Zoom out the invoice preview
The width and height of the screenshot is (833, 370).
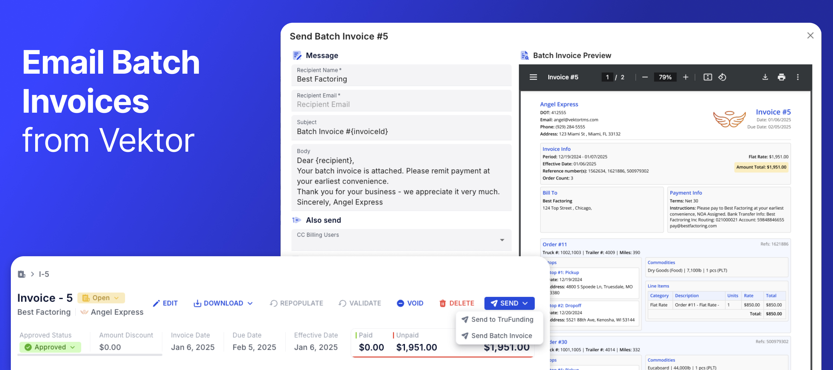(x=645, y=77)
